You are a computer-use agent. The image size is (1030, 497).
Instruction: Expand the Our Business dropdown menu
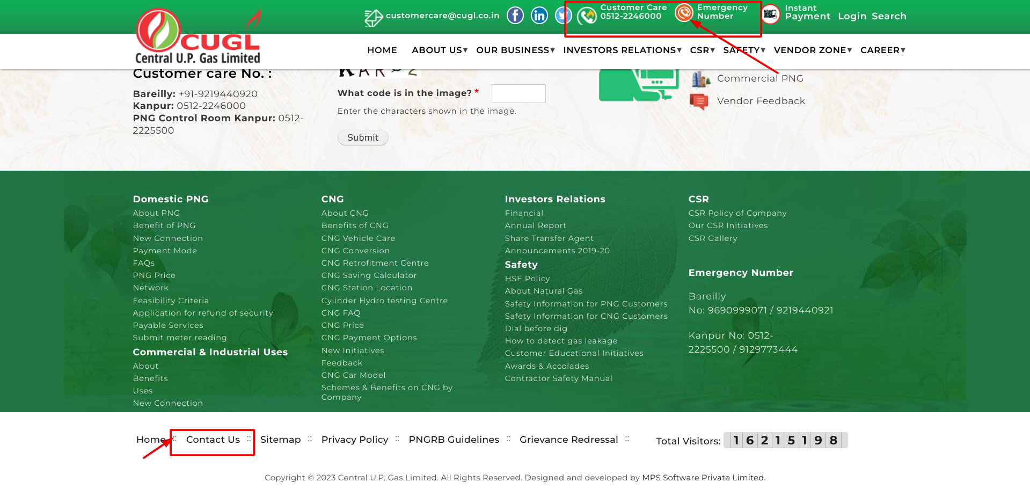515,50
